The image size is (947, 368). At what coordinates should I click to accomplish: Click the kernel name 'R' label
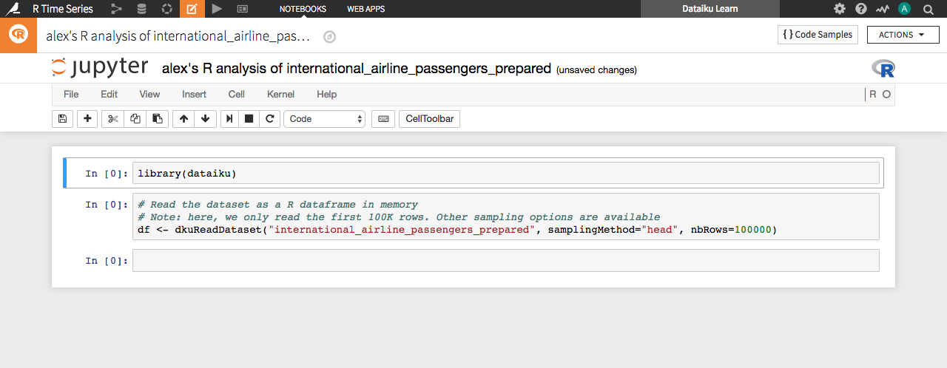(x=873, y=95)
